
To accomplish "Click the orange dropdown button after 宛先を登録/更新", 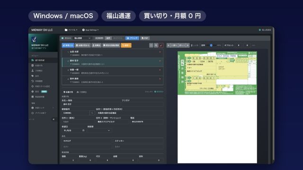I will click(126, 45).
